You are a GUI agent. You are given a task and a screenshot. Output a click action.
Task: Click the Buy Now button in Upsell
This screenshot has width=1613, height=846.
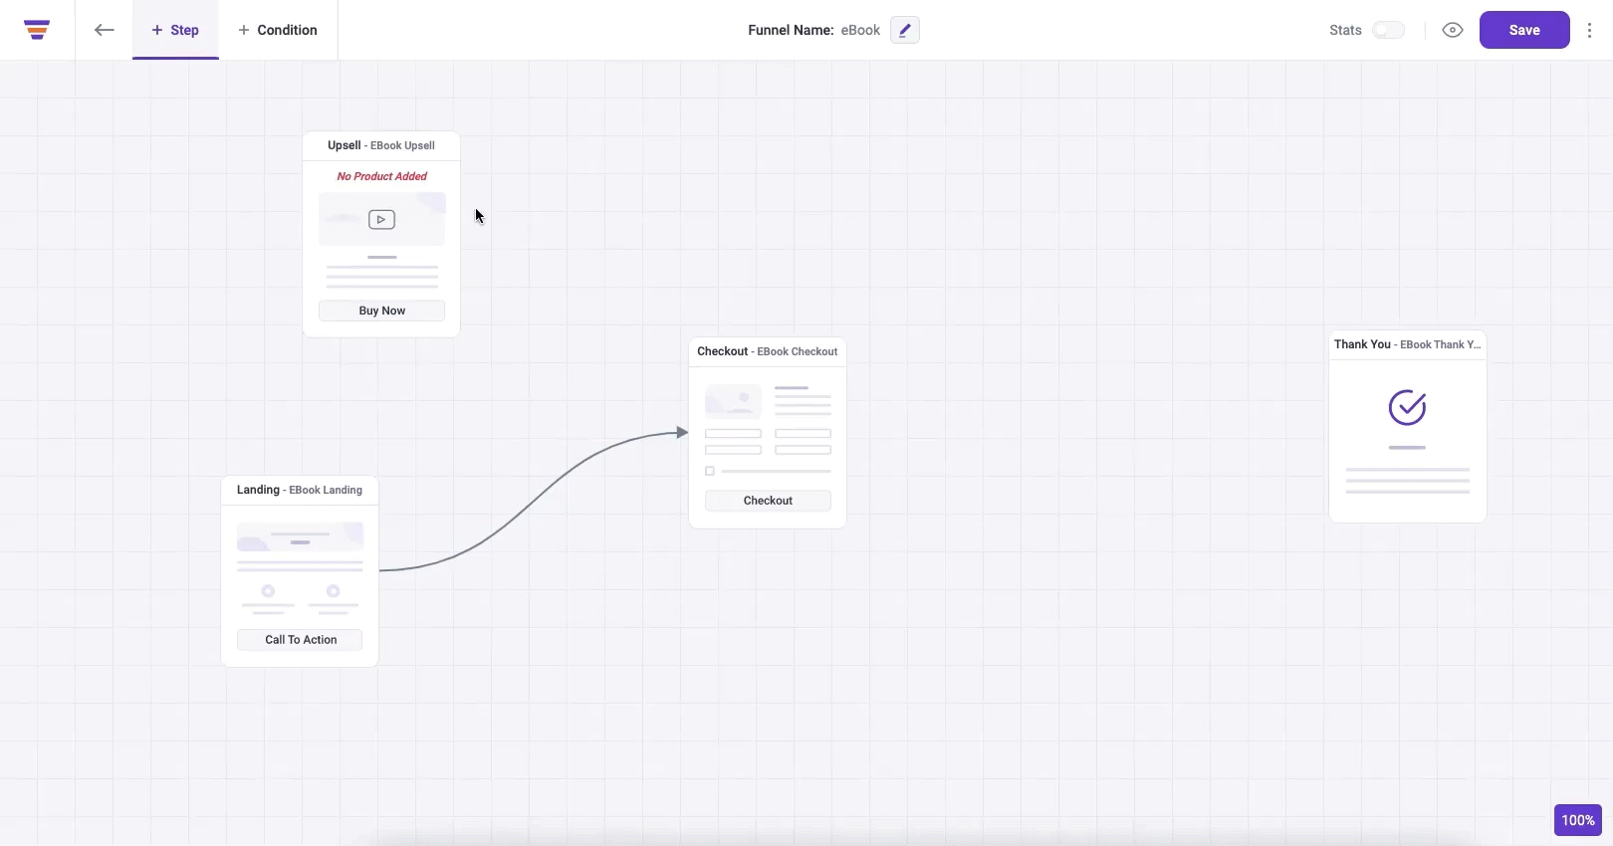[381, 311]
